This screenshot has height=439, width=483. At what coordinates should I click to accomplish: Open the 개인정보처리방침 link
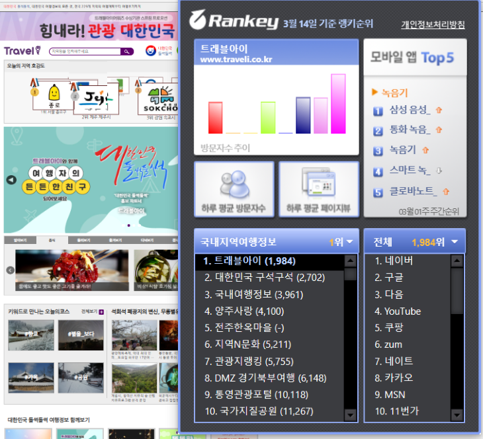point(433,24)
